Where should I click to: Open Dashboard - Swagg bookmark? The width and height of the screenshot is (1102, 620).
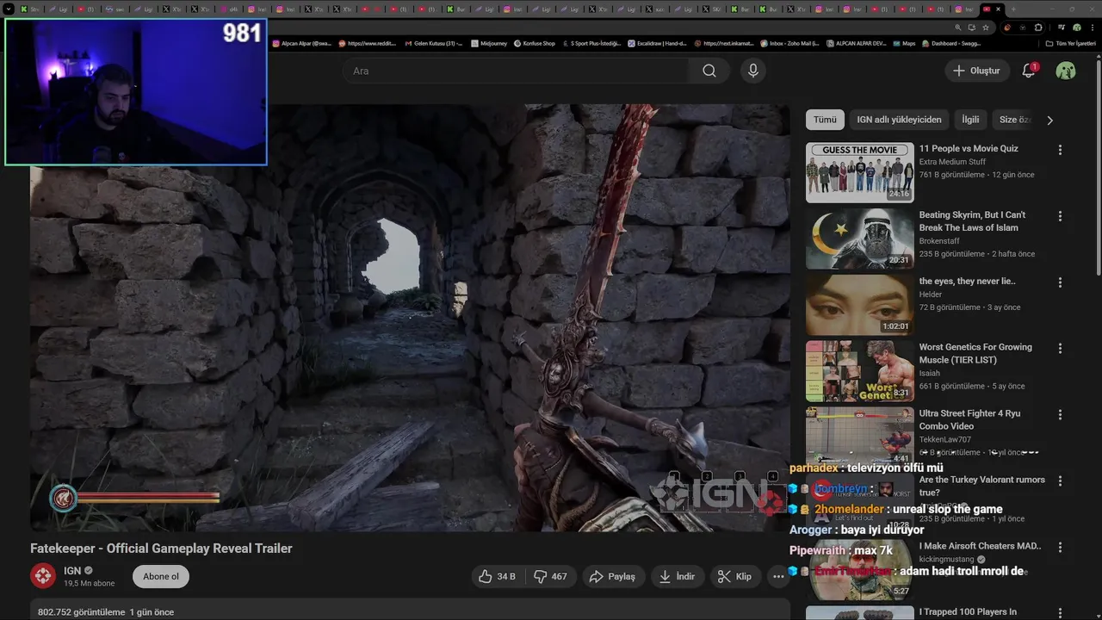pos(951,43)
